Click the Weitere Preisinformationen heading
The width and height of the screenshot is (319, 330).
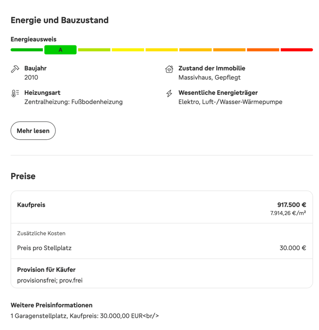(x=51, y=305)
